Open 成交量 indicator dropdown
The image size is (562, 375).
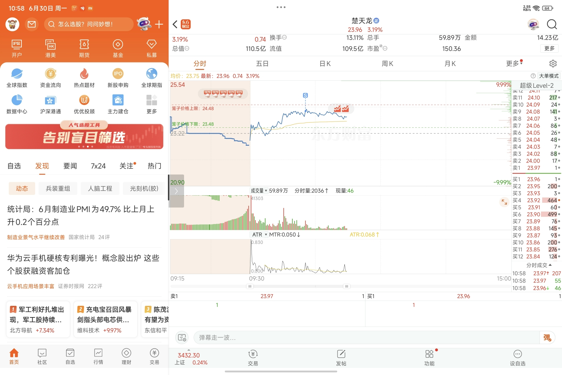pyautogui.click(x=259, y=191)
